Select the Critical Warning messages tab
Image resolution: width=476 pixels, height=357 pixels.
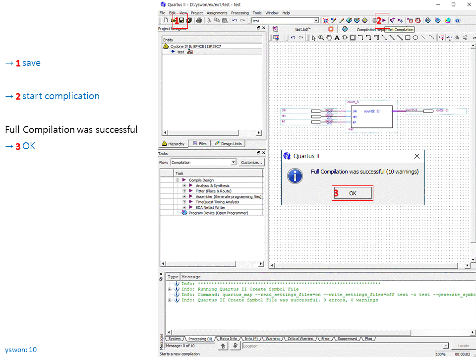point(300,339)
